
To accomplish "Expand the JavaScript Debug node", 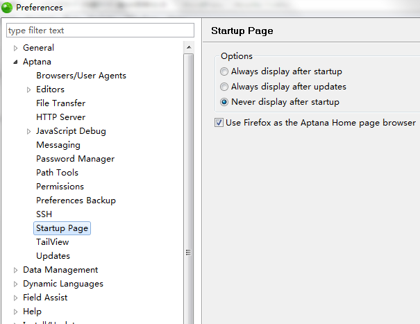I will [28, 131].
